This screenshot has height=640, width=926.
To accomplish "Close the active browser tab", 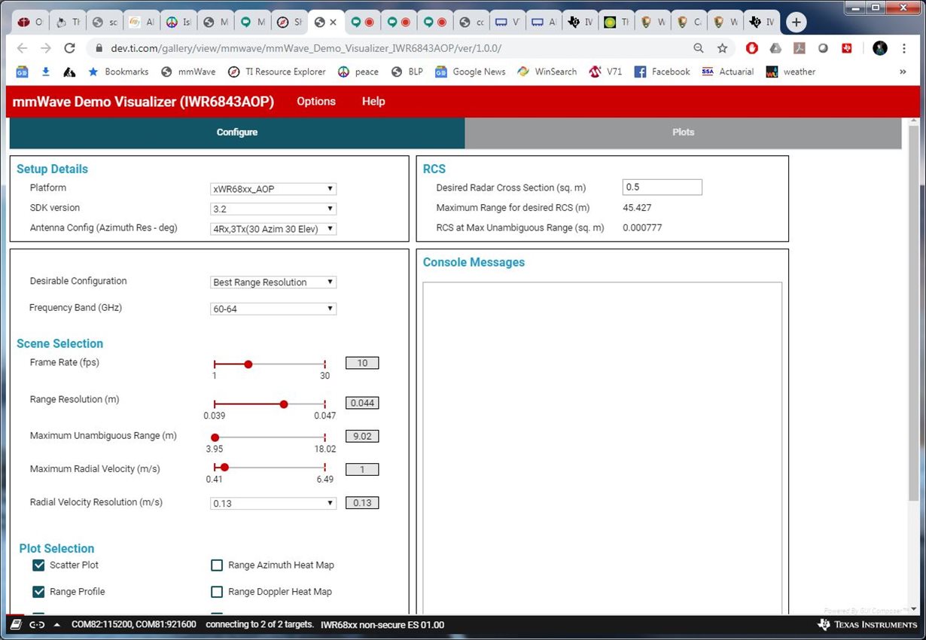I will (x=333, y=23).
